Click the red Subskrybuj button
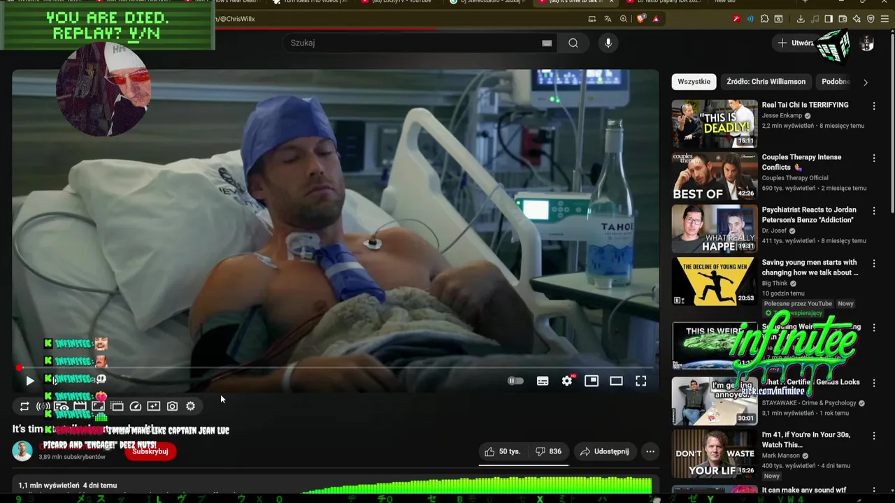 click(150, 451)
